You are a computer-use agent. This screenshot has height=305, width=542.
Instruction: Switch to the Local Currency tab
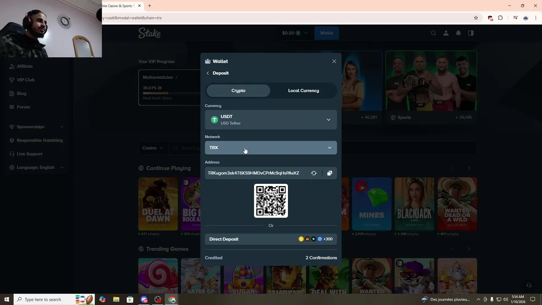pyautogui.click(x=304, y=91)
